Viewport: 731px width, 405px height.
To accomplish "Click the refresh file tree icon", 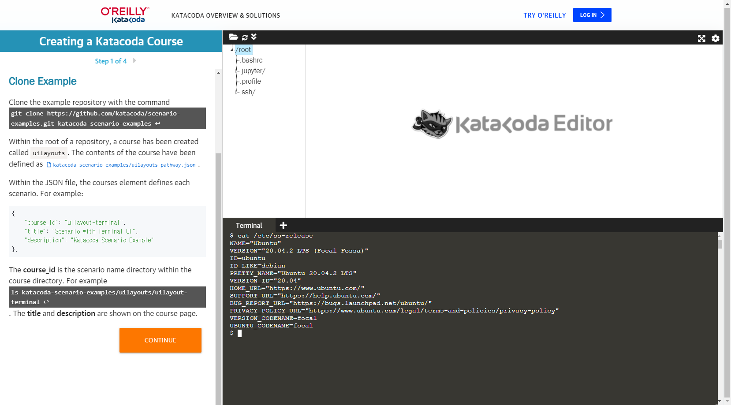I will coord(245,37).
